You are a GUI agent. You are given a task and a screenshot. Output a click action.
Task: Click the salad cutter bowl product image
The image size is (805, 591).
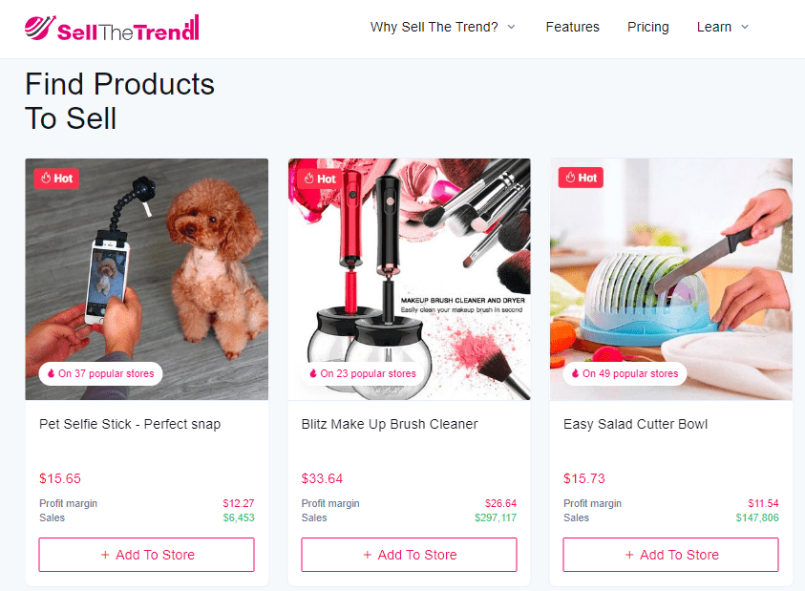tap(671, 280)
